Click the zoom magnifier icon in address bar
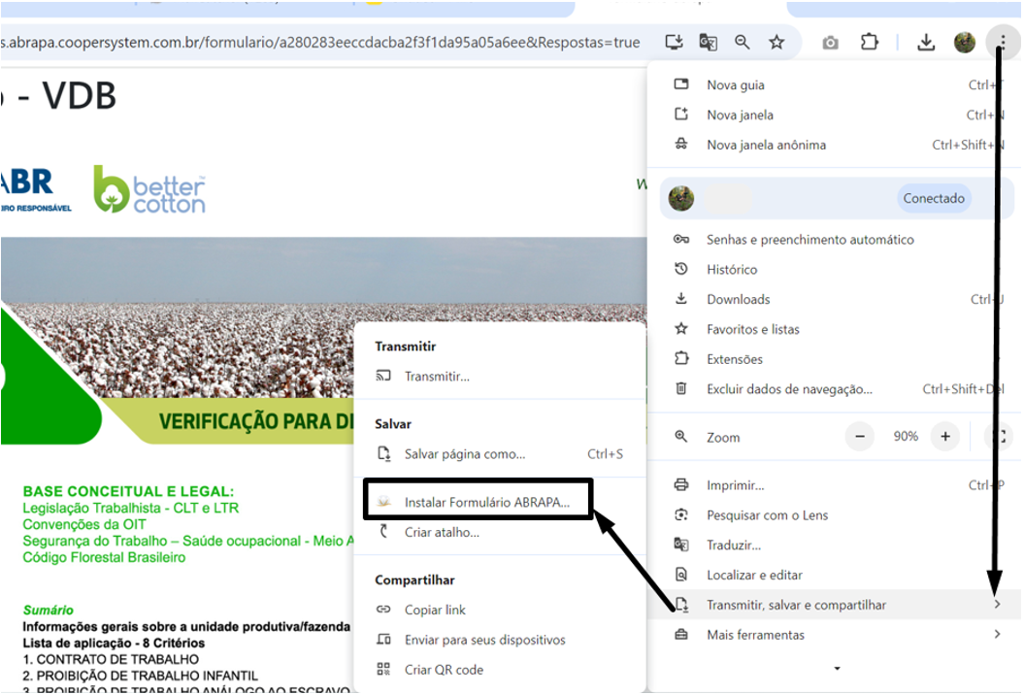1024x694 pixels. coord(743,43)
